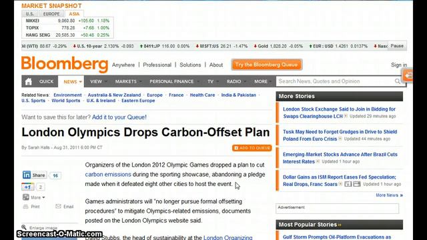Open the QUICK nav item
Image resolution: width=427 pixels, height=240 pixels.
(x=46, y=81)
